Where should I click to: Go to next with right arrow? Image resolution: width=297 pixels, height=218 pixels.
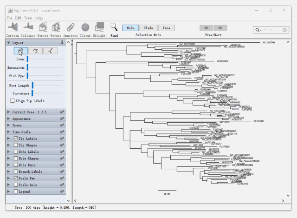coord(220,28)
